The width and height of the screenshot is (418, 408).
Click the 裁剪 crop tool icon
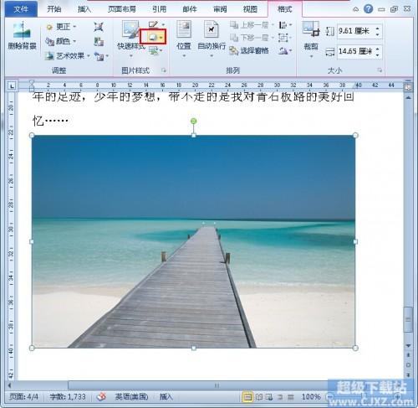pyautogui.click(x=311, y=29)
